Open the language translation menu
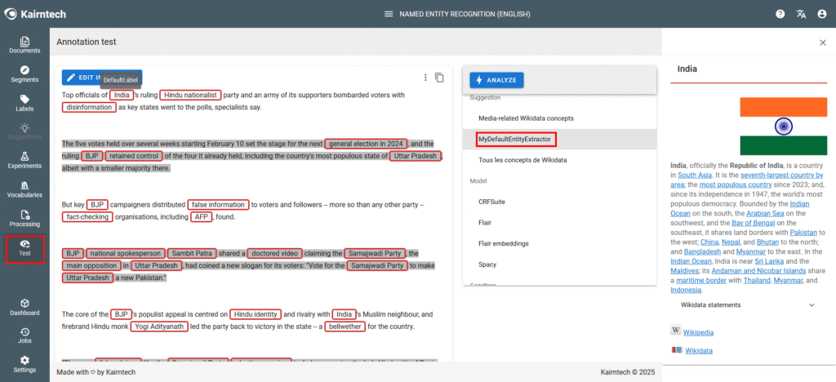This screenshot has width=836, height=382. pos(801,14)
